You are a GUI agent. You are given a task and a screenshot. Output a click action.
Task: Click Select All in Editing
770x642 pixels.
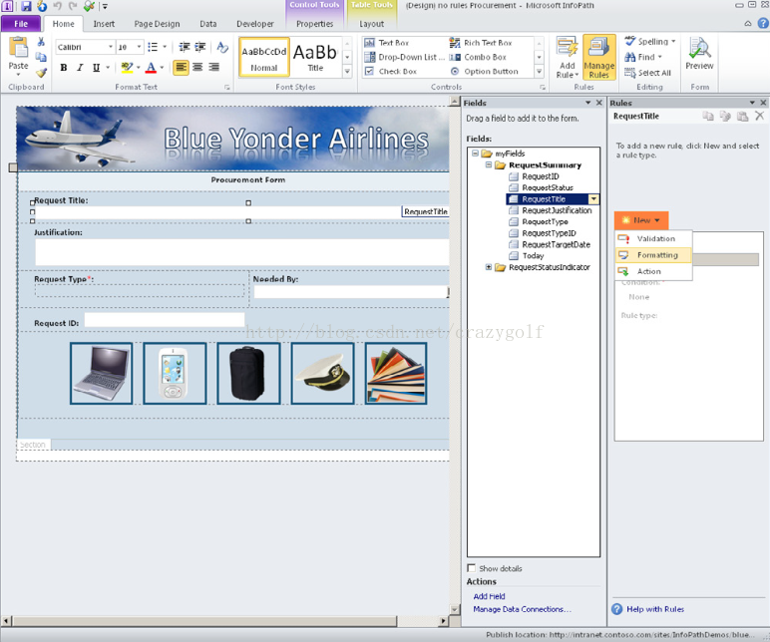647,73
